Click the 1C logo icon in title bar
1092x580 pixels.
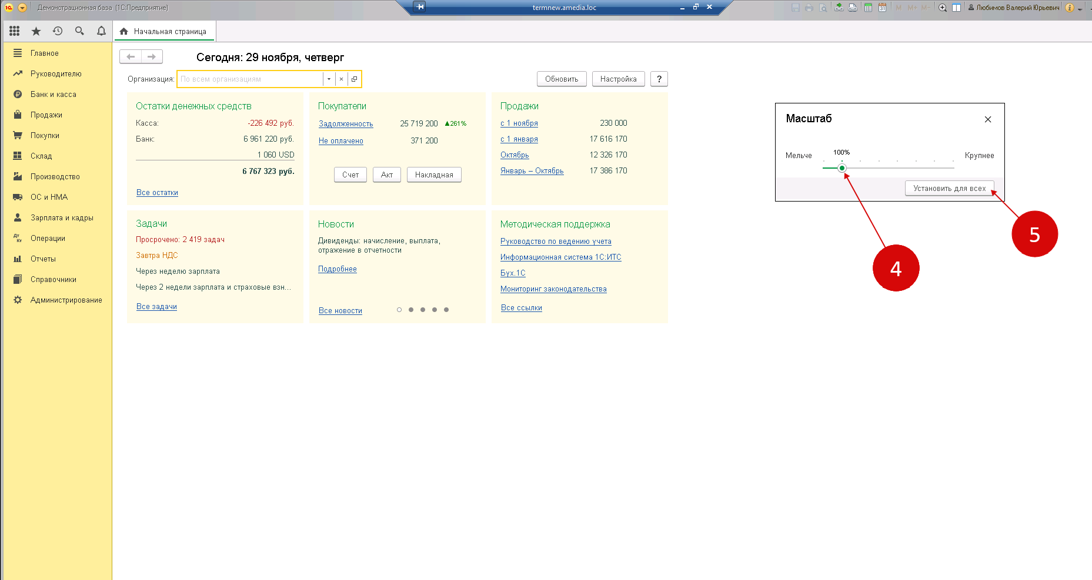coord(9,8)
